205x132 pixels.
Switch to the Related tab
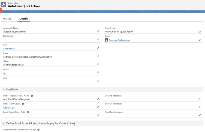pyautogui.click(x=7, y=19)
